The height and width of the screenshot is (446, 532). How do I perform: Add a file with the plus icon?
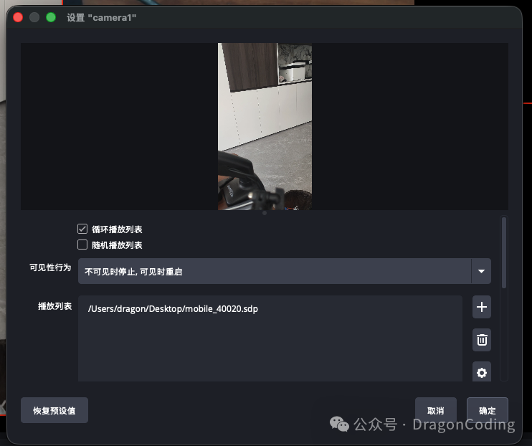[481, 307]
